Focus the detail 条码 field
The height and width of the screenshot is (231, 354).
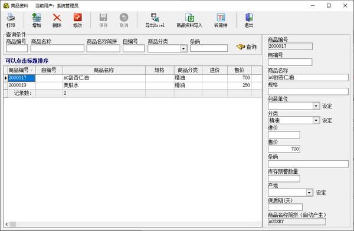click(308, 164)
